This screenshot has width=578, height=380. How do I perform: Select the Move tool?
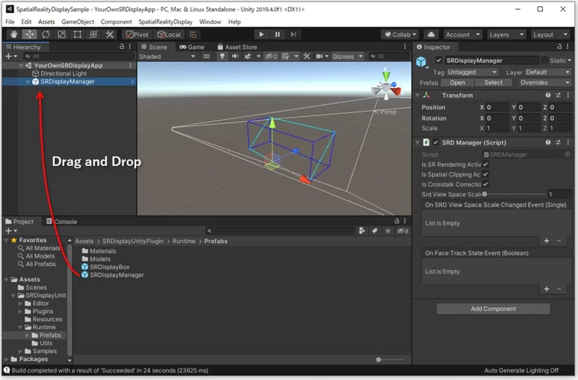(30, 34)
